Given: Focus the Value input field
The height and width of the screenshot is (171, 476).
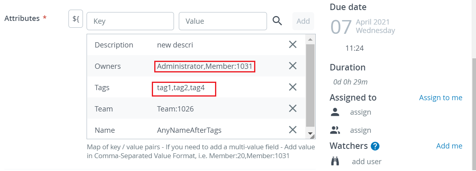Looking at the screenshot, I should point(223,21).
